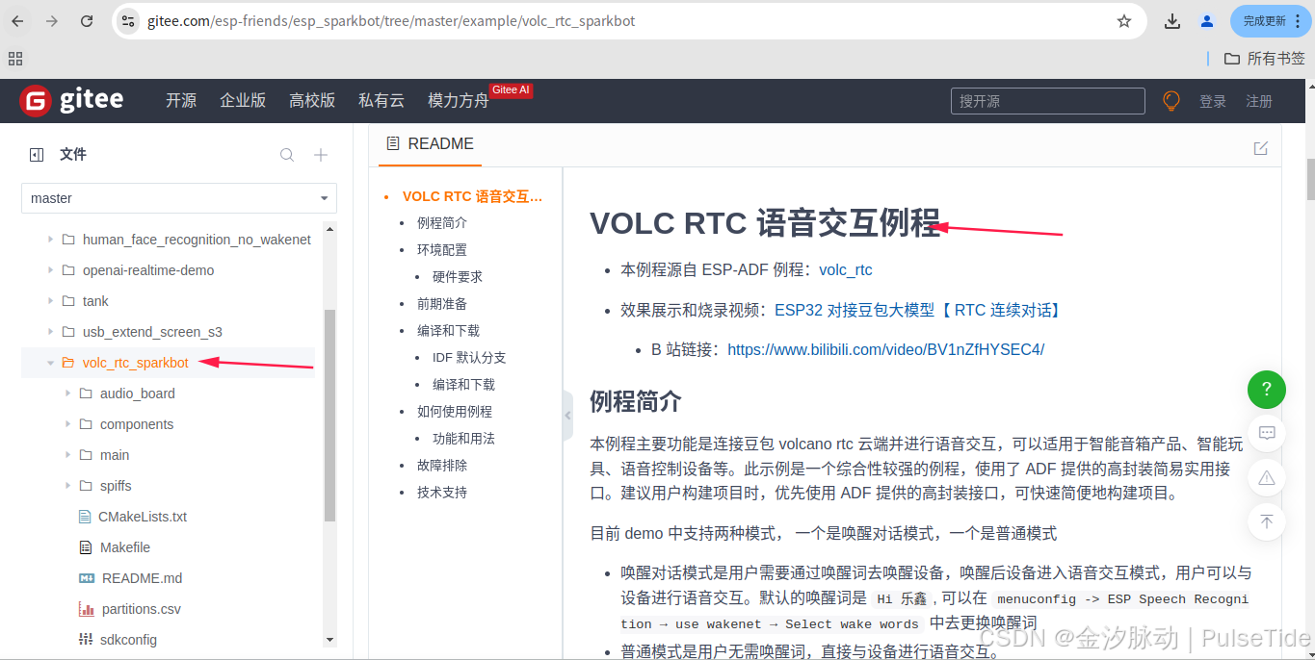
Task: Jump to 技术支持 in the outline
Action: (x=442, y=493)
